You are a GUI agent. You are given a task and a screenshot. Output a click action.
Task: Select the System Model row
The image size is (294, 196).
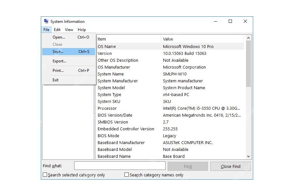(170, 88)
